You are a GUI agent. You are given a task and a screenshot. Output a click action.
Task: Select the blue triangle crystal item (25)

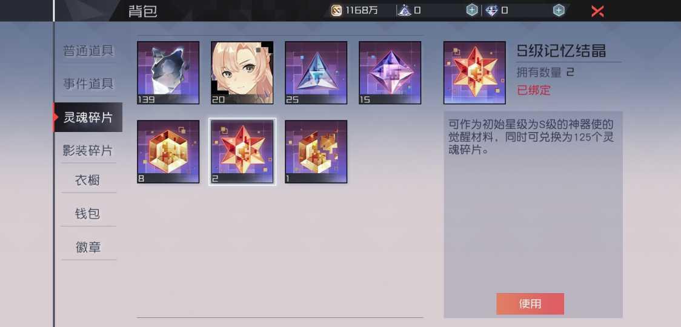point(316,73)
